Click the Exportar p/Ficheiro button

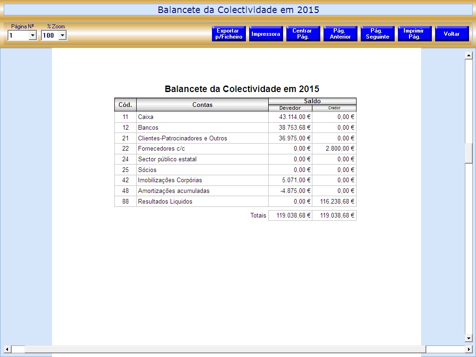[x=229, y=33]
